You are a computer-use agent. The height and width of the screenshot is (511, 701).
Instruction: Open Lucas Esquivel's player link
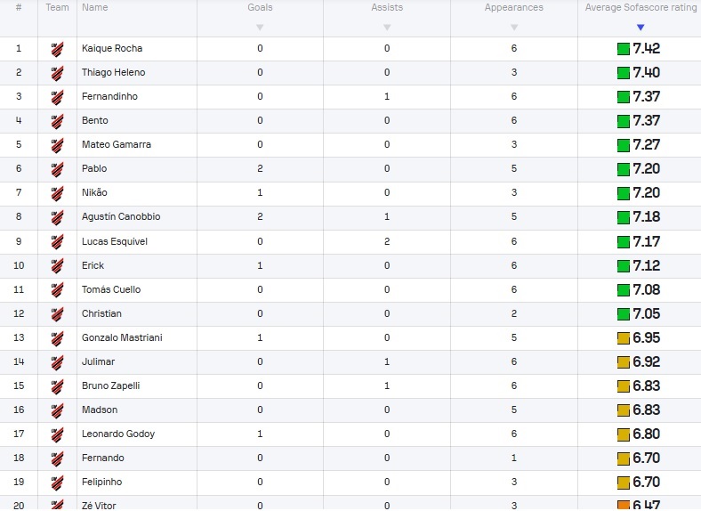pos(115,241)
